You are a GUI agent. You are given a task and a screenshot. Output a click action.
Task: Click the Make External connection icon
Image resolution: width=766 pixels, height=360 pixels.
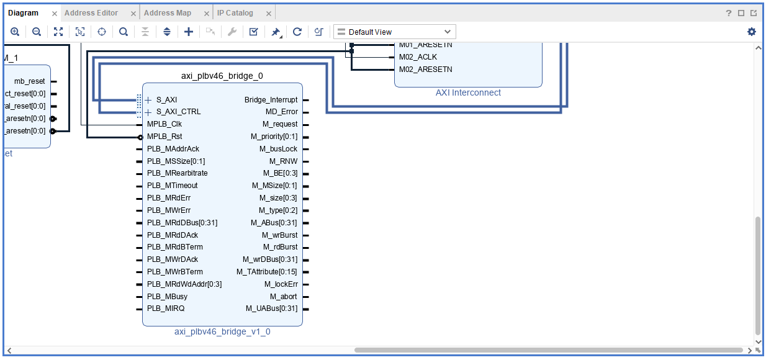pos(210,32)
